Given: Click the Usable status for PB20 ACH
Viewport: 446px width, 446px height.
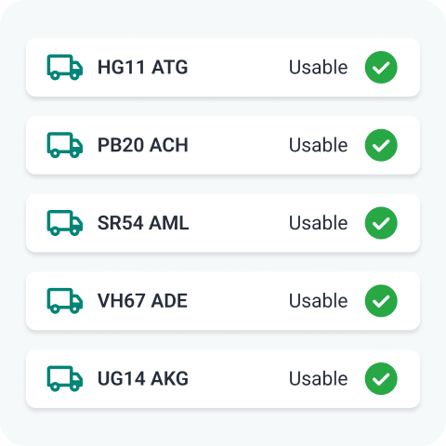Looking at the screenshot, I should click(319, 145).
